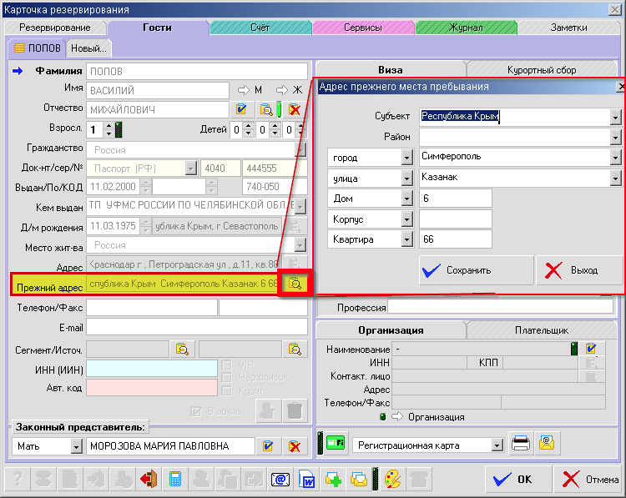Edit the organization name with pencil icon
Image resolution: width=626 pixels, height=498 pixels.
tap(591, 349)
